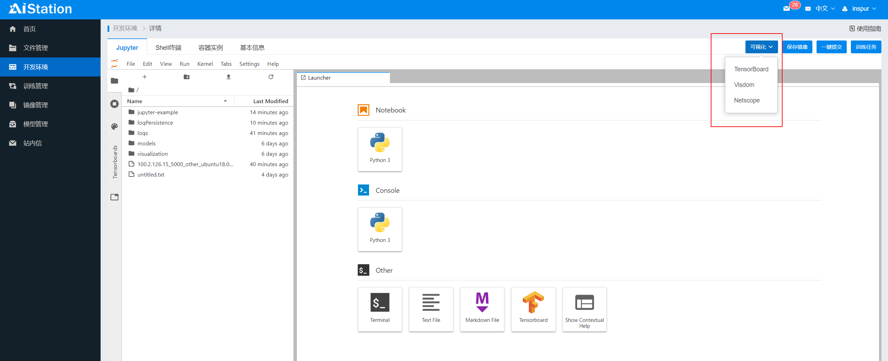Click the new folder icon
The width and height of the screenshot is (888, 361).
187,77
